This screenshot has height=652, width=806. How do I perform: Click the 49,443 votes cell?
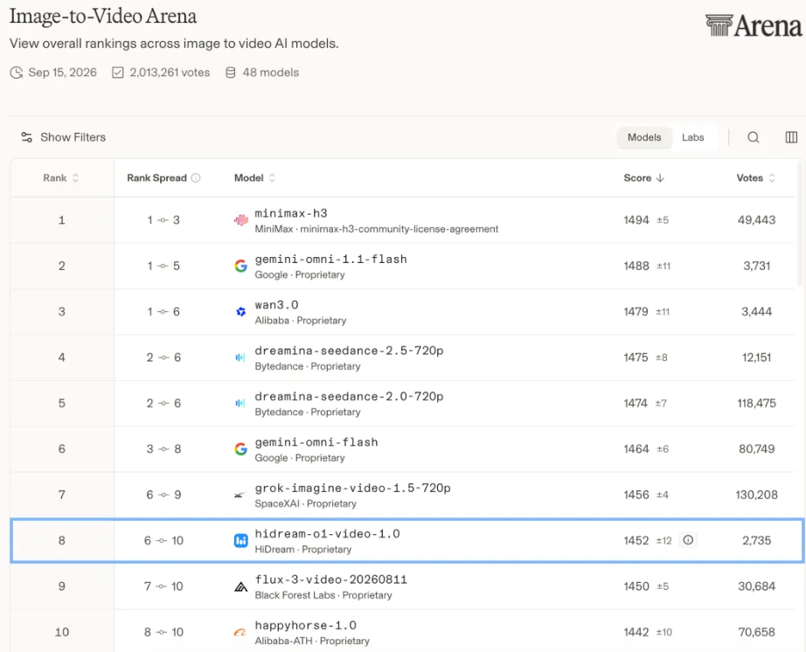pyautogui.click(x=756, y=220)
